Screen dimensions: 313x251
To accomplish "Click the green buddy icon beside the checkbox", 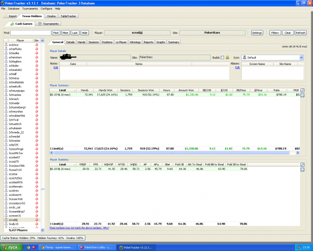I will point(227,57).
